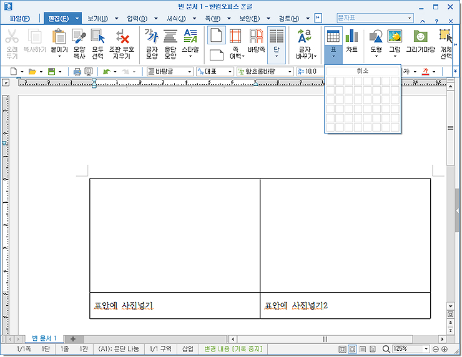Open the 125% zoom level dropdown
The width and height of the screenshot is (462, 357).
pos(426,350)
